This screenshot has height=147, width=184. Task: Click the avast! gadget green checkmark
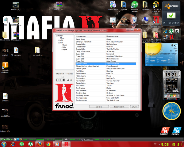click(x=171, y=16)
